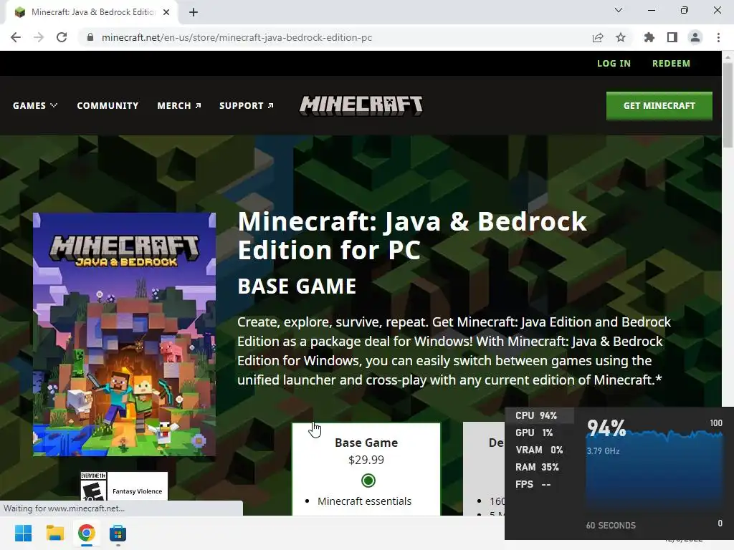Image resolution: width=734 pixels, height=550 pixels.
Task: Open a new tab with the plus button
Action: point(194,12)
